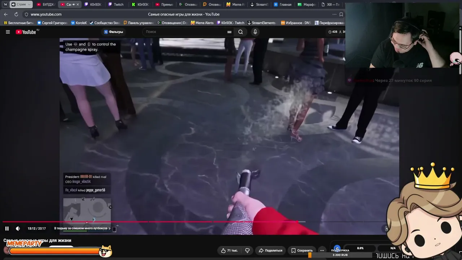The image size is (462, 260).
Task: Expand chapter 'В тюрьму за слишком много лутбоксов'
Action: [x=82, y=228]
